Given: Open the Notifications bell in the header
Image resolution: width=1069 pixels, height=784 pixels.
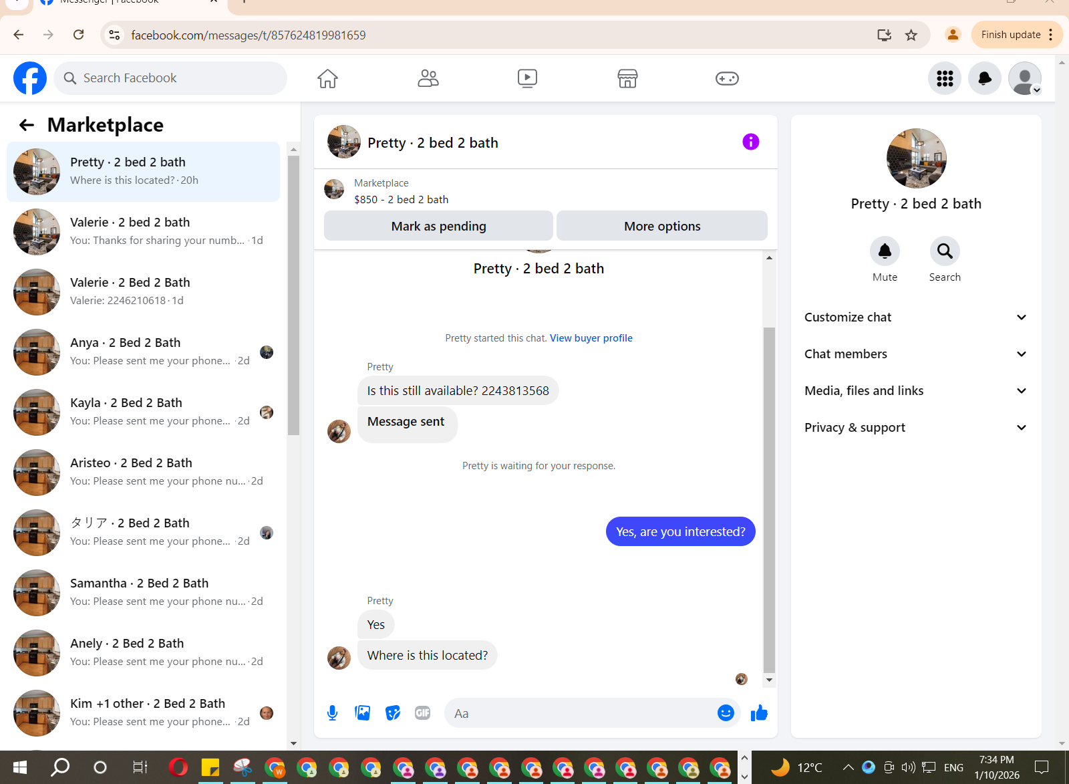Looking at the screenshot, I should pos(985,78).
